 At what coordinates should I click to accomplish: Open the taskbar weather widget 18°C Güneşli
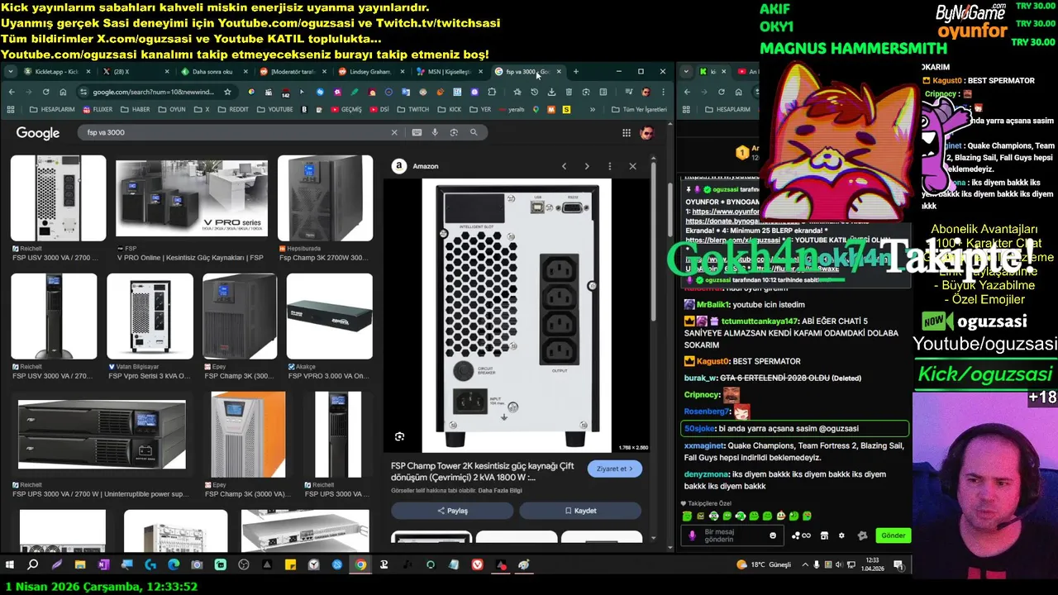point(763,565)
